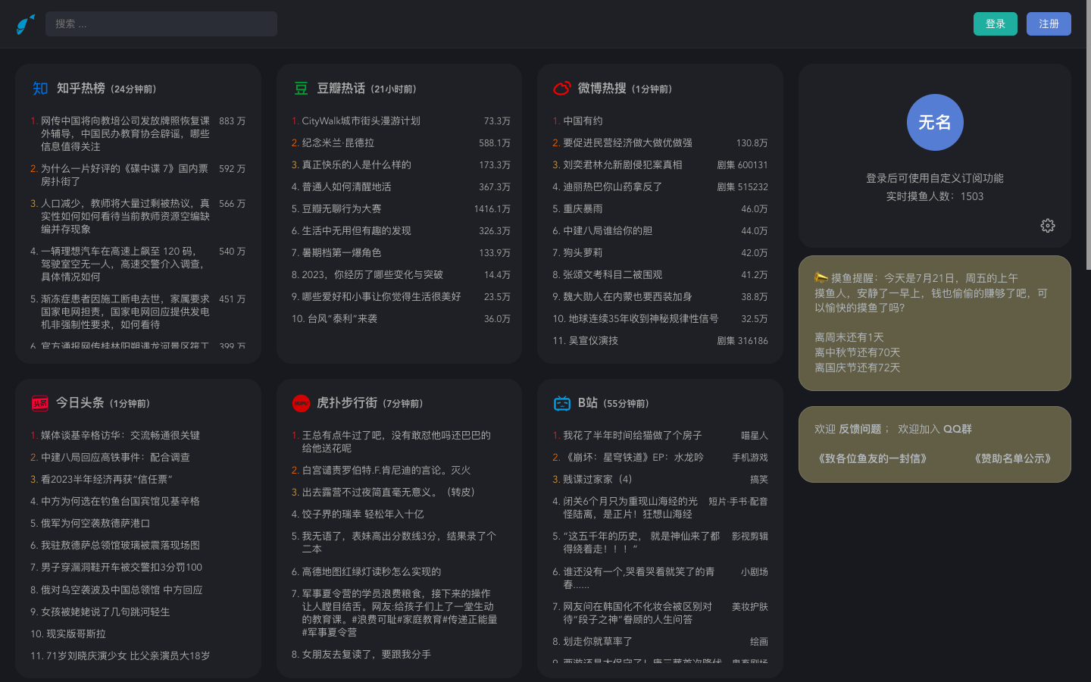This screenshot has width=1091, height=682.
Task: Click the Bilibili TV icon
Action: coord(561,403)
